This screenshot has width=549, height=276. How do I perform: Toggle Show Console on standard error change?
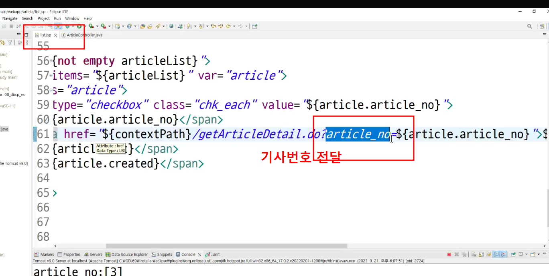503,254
